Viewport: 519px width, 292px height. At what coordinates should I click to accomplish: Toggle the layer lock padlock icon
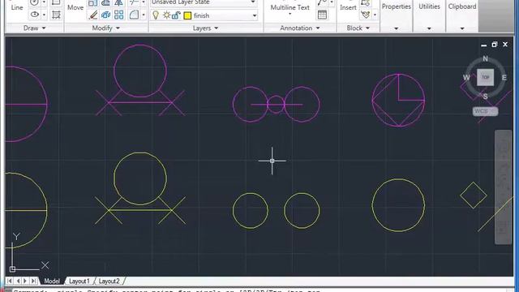[176, 15]
